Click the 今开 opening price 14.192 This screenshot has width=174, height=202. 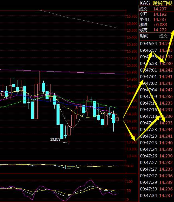pyautogui.click(x=160, y=14)
